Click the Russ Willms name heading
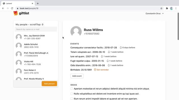The image size is (179, 100). pyautogui.click(x=93, y=30)
